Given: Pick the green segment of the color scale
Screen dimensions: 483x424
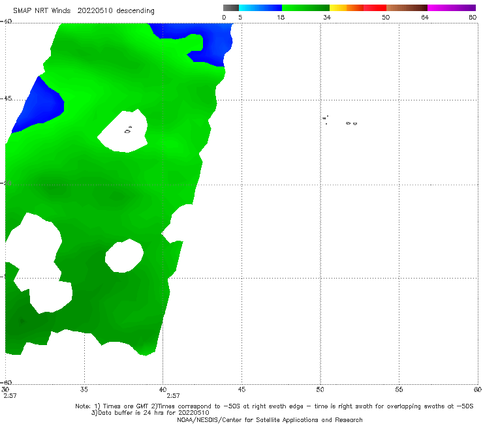Looking at the screenshot, I should 305,8.
